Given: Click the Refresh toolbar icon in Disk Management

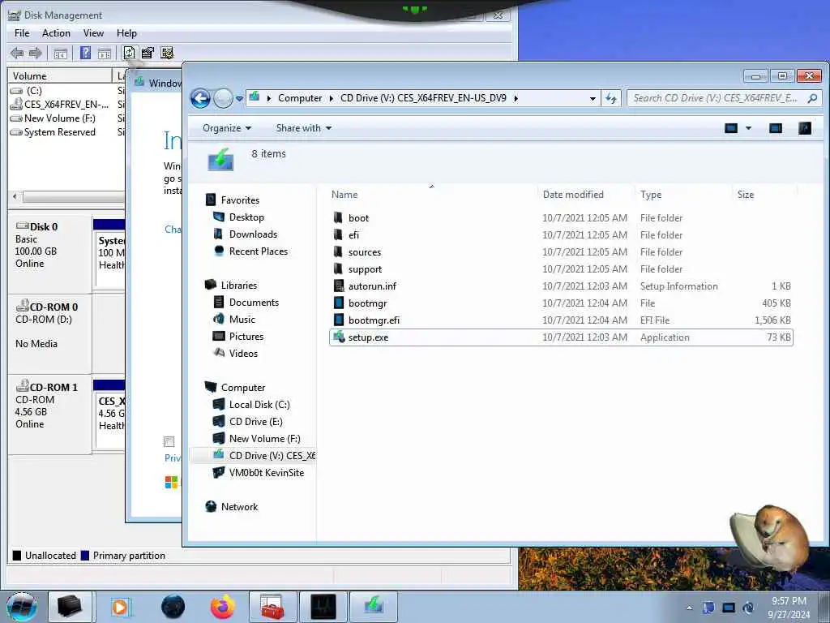Looking at the screenshot, I should coord(129,53).
